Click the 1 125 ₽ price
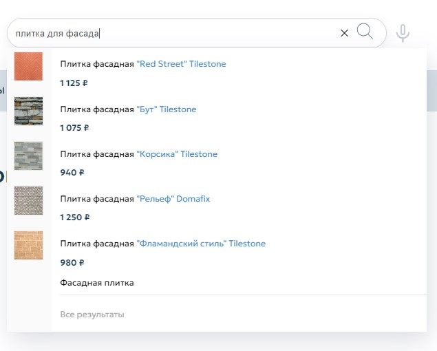 [x=74, y=83]
